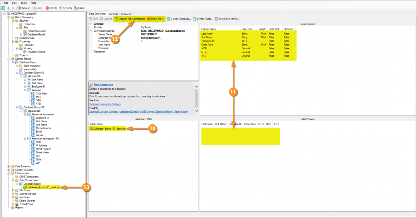Viewport: 417px width, 218px height.
Task: Select the Projects folder
Action: pos(23,55)
